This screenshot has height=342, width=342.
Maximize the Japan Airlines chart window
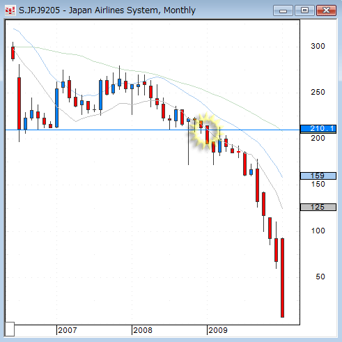304,10
